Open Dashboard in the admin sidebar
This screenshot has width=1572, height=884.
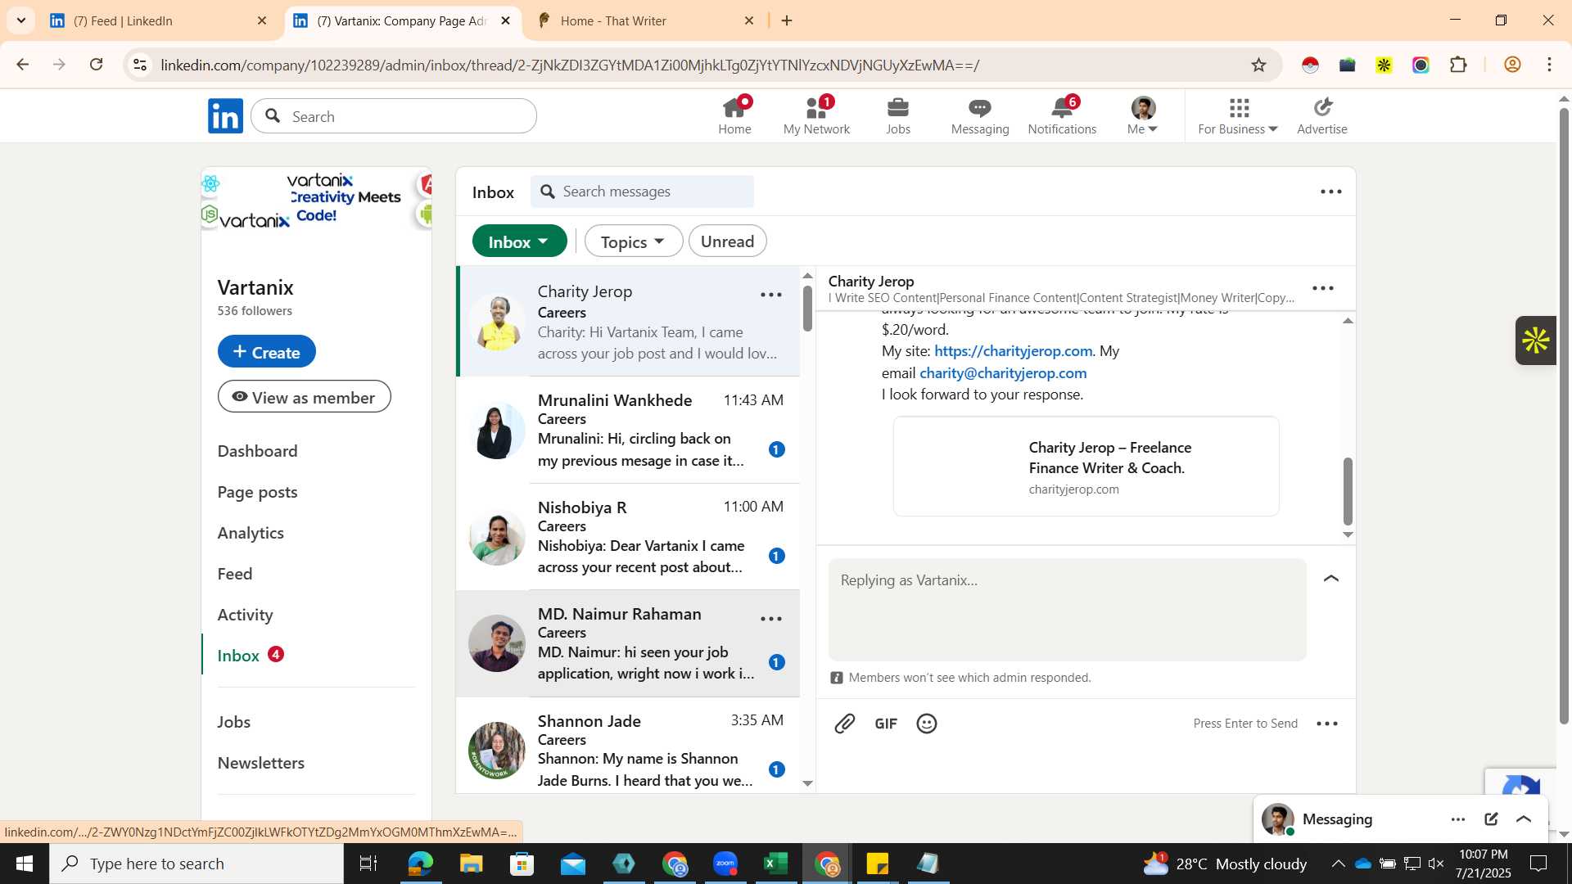tap(257, 451)
